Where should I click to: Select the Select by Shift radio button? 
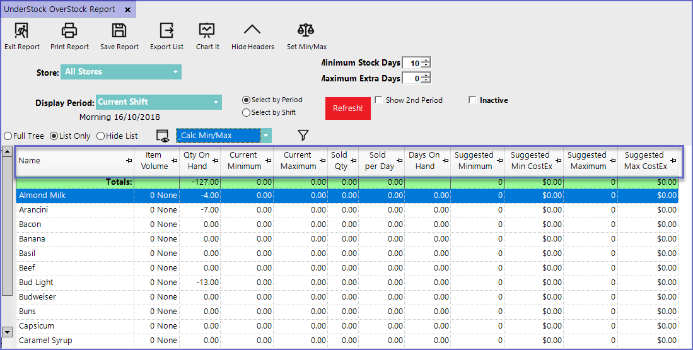click(x=246, y=113)
